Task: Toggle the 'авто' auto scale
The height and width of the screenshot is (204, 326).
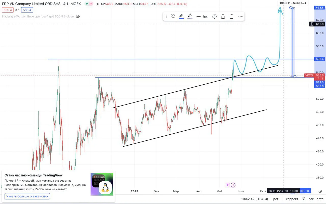Action: 320,199
